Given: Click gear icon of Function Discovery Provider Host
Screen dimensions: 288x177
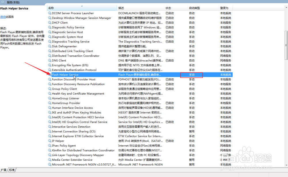Looking at the screenshot, I should tap(50, 79).
